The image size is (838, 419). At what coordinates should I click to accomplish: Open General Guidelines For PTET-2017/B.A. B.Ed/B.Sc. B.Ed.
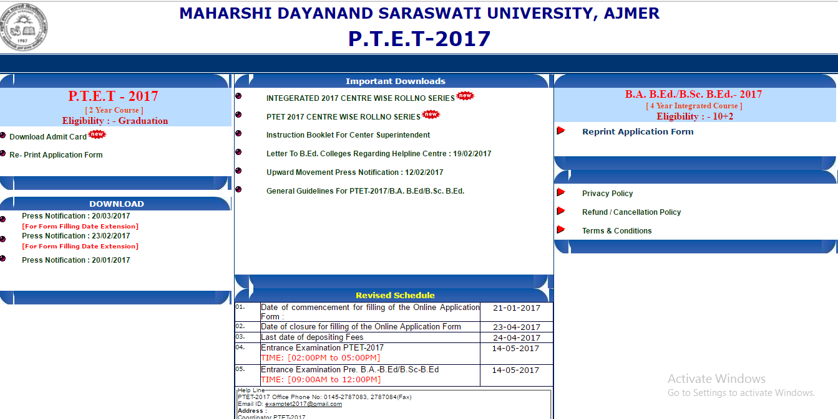tap(366, 191)
